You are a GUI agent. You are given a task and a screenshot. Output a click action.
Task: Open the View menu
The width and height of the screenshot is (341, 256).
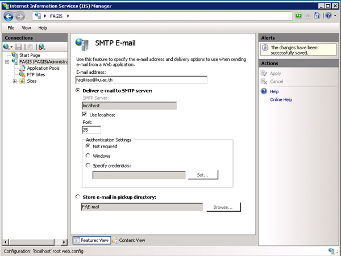point(26,28)
